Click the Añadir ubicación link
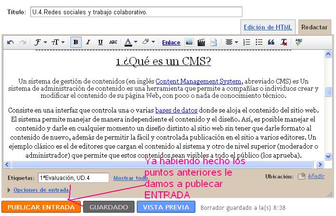Screen dimensions: 336x216 click(x=317, y=176)
